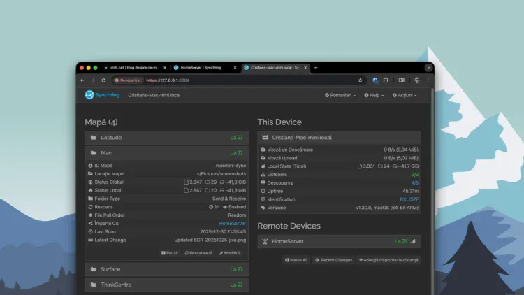The height and width of the screenshot is (295, 524).
Task: Pause all remote devices
Action: point(296,259)
